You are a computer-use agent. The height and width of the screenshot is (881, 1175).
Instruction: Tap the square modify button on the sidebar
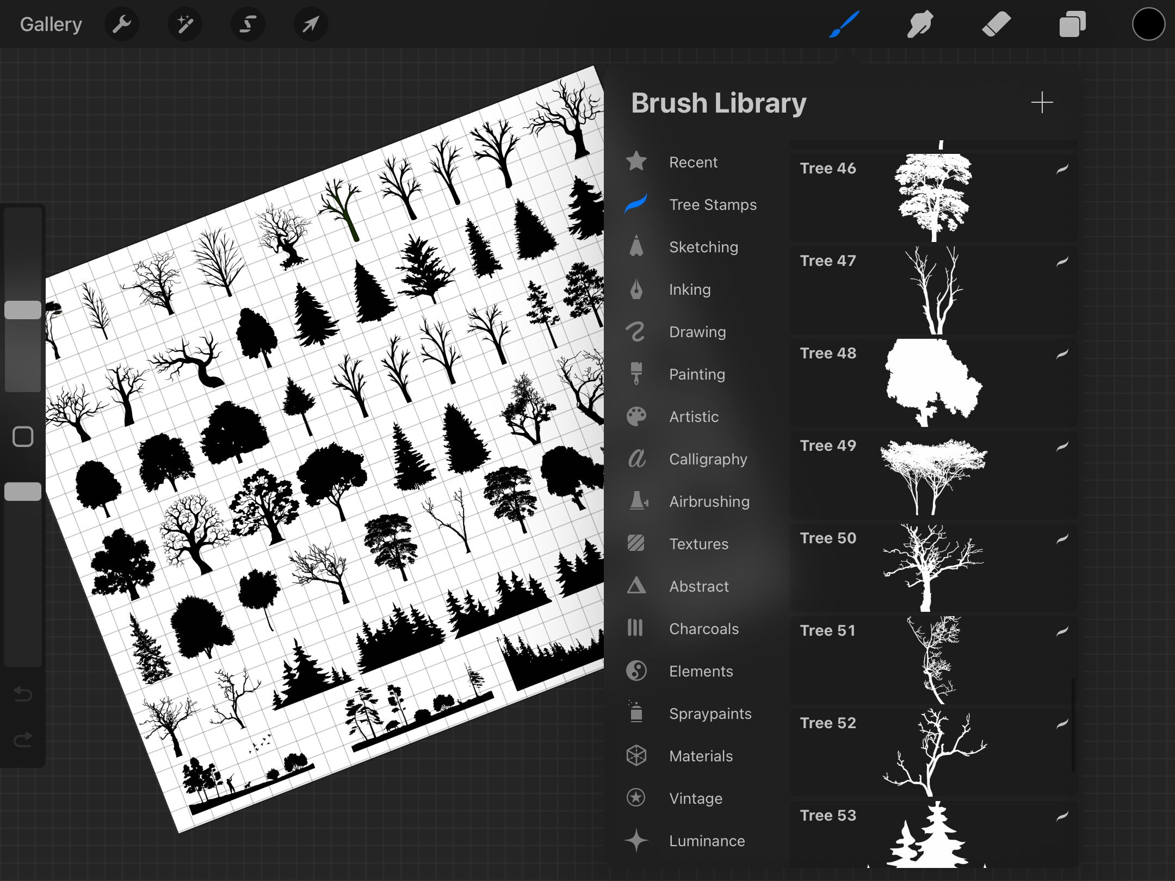point(23,436)
